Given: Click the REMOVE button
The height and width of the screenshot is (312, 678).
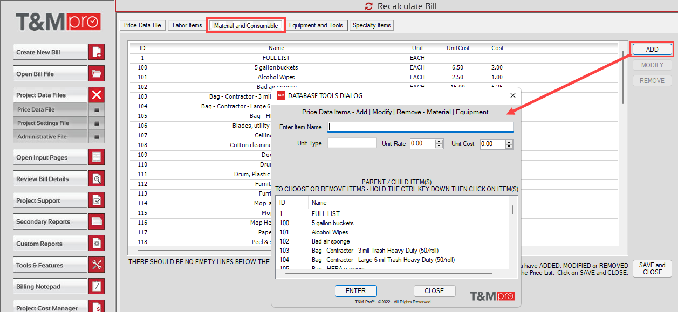Looking at the screenshot, I should coord(652,80).
